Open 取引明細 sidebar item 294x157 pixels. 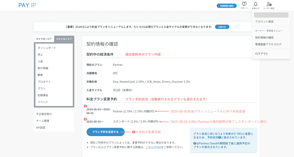click(43, 68)
